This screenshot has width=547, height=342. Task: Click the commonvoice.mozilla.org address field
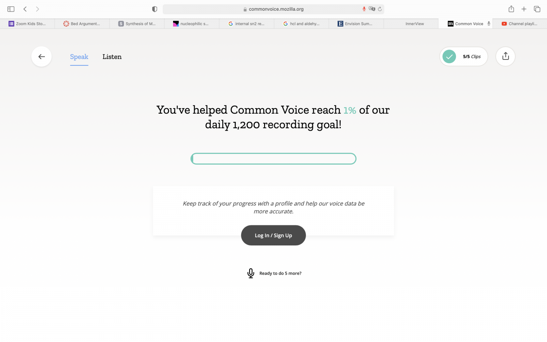[x=273, y=9]
